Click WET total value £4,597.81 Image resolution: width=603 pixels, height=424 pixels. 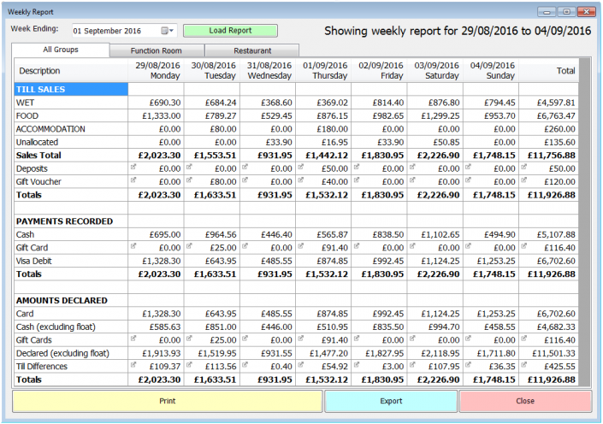556,103
